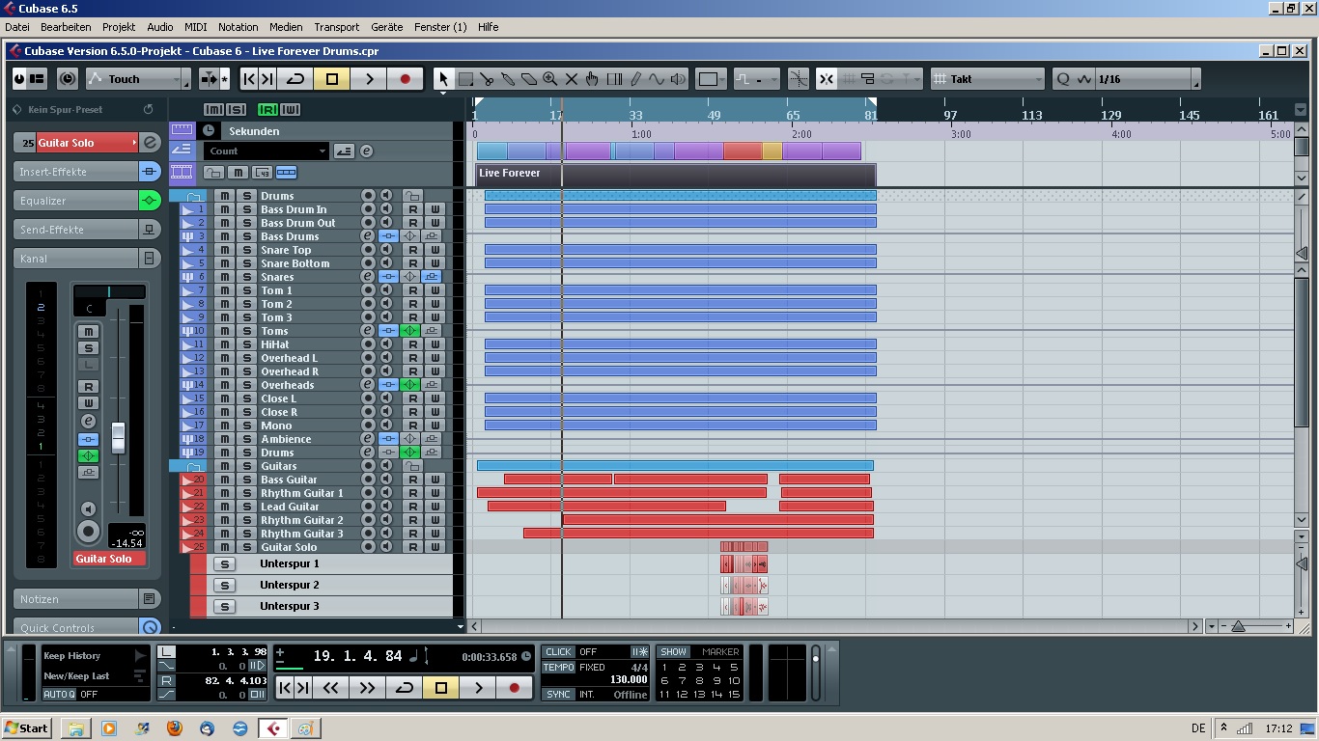
Task: Toggle the Snap on/off icon
Action: pos(827,79)
